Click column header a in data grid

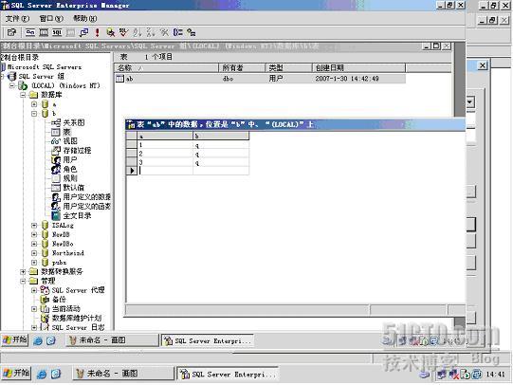point(165,136)
